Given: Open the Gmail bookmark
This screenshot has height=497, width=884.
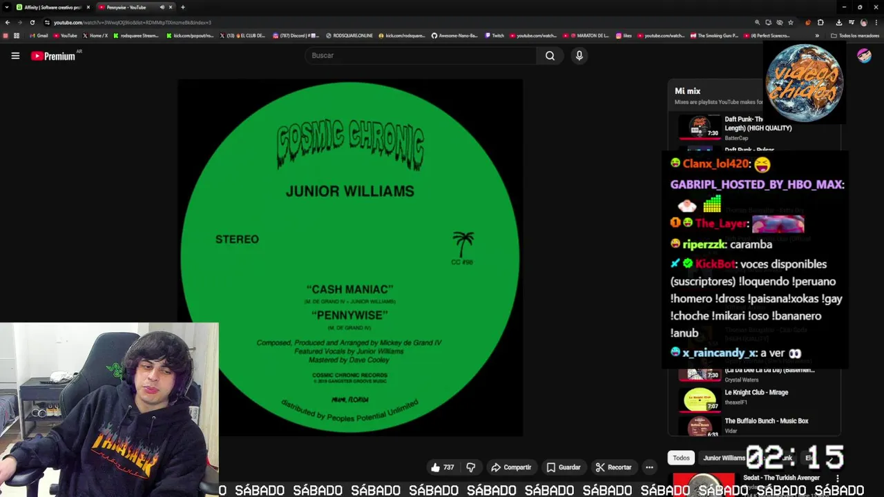Looking at the screenshot, I should (39, 35).
